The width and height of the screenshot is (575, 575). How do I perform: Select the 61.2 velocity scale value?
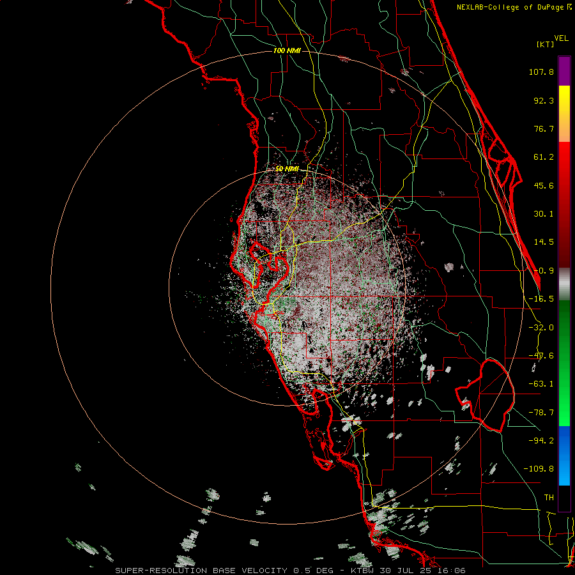coord(544,157)
